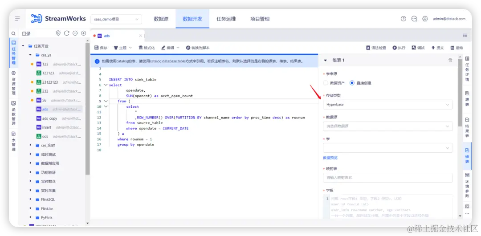Viewport: 481px width, 236px height.
Task: Open 源表 panel in right sidebar
Action: tap(467, 98)
